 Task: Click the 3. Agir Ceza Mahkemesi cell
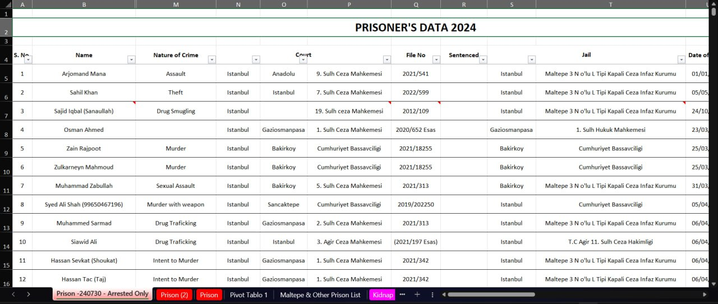(349, 242)
